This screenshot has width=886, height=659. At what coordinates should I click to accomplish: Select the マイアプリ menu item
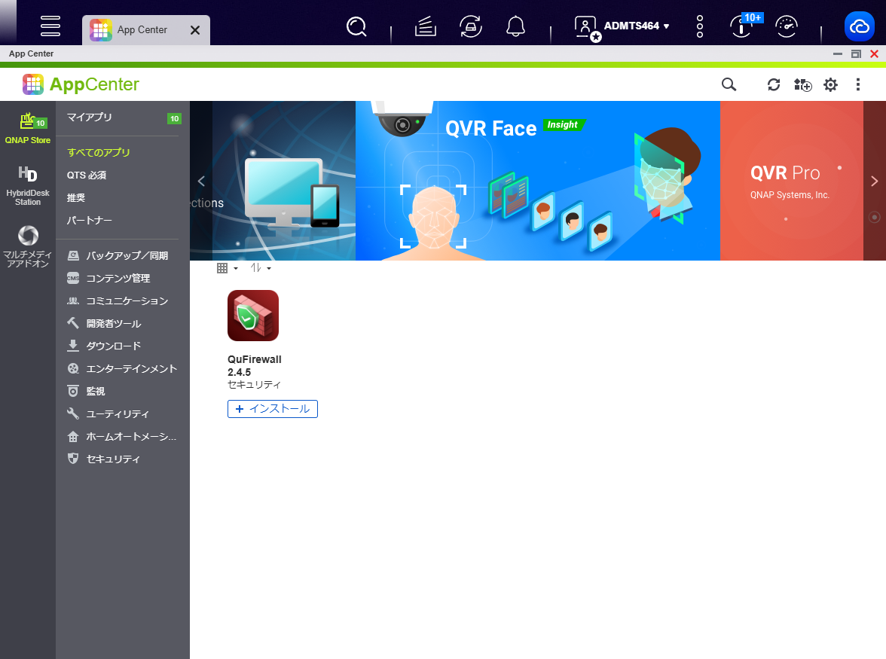pyautogui.click(x=89, y=117)
